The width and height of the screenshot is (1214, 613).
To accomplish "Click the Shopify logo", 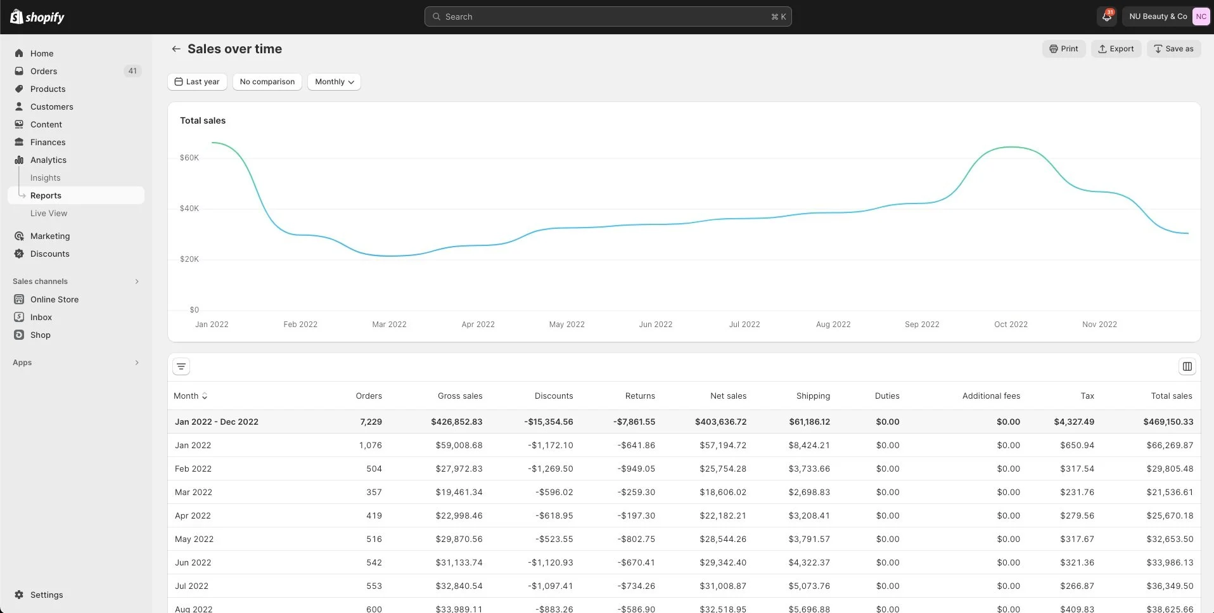I will [x=38, y=17].
